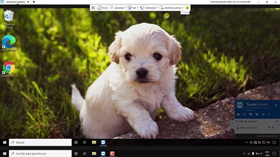This screenshot has width=280, height=157.
Task: Click the 'Escribe aquí para buscar' search box
Action: pos(40,154)
